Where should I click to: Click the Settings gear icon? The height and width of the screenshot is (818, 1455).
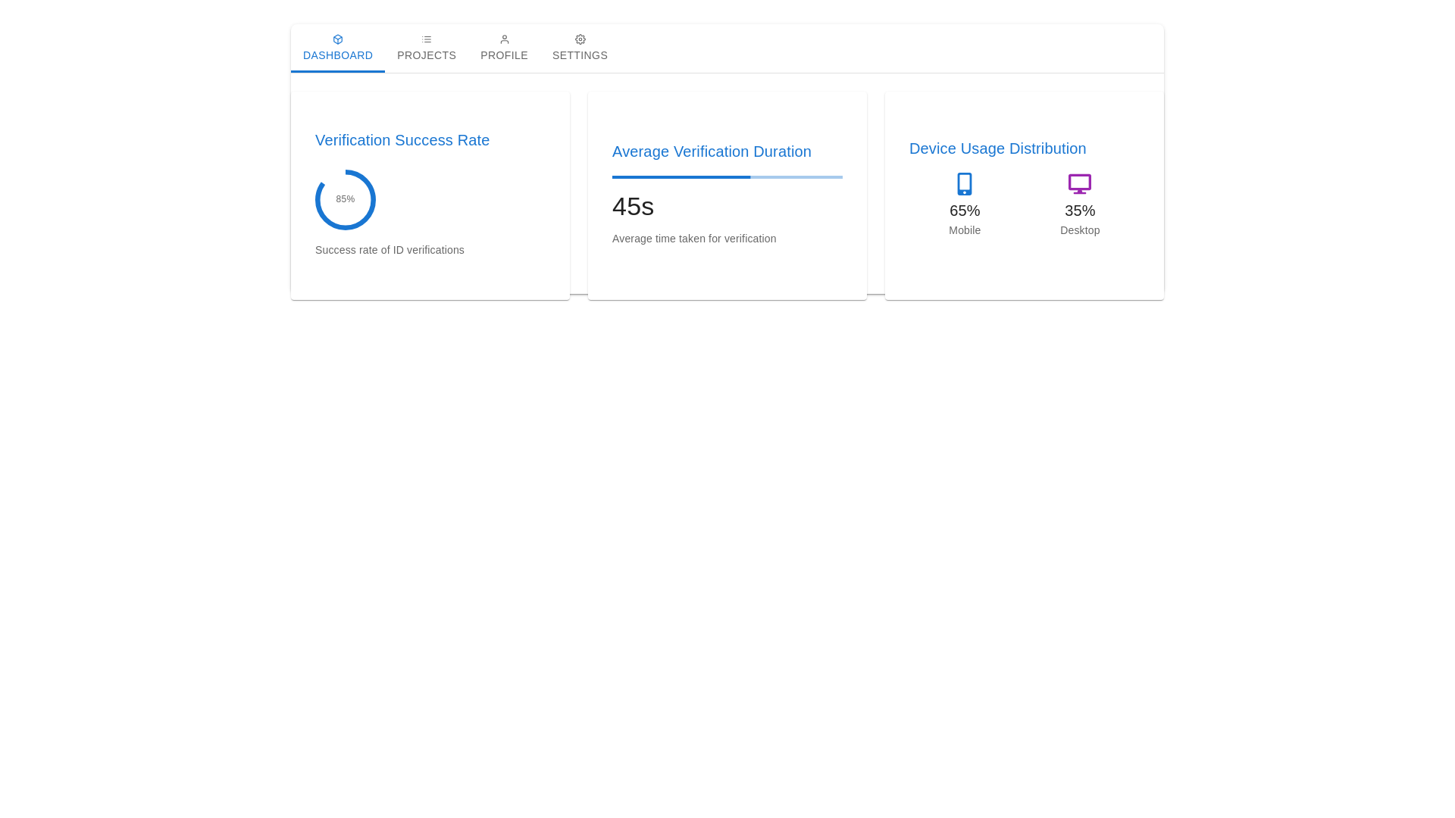[580, 39]
